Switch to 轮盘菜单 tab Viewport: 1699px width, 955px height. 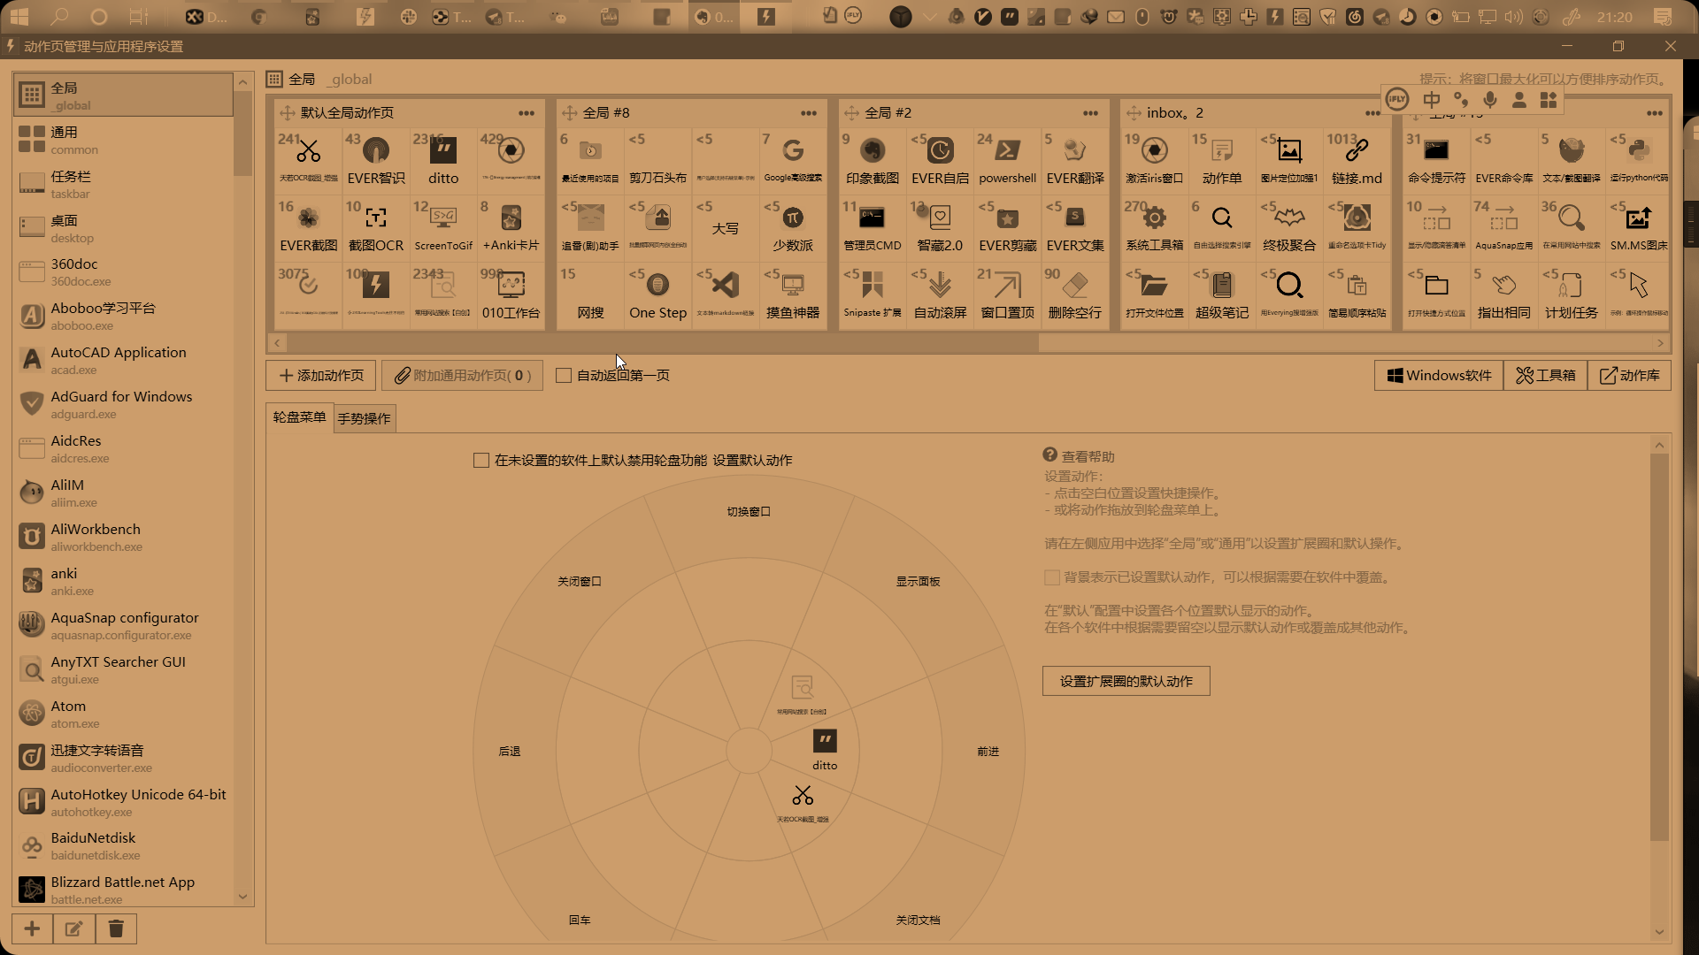click(x=299, y=417)
